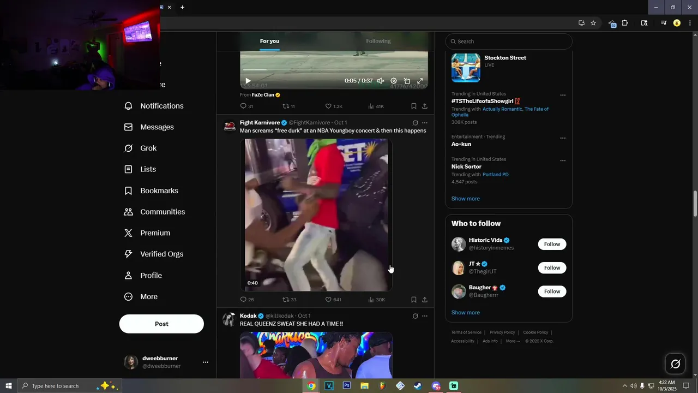Open options for Ao-kun trend
The height and width of the screenshot is (393, 698).
tap(563, 139)
